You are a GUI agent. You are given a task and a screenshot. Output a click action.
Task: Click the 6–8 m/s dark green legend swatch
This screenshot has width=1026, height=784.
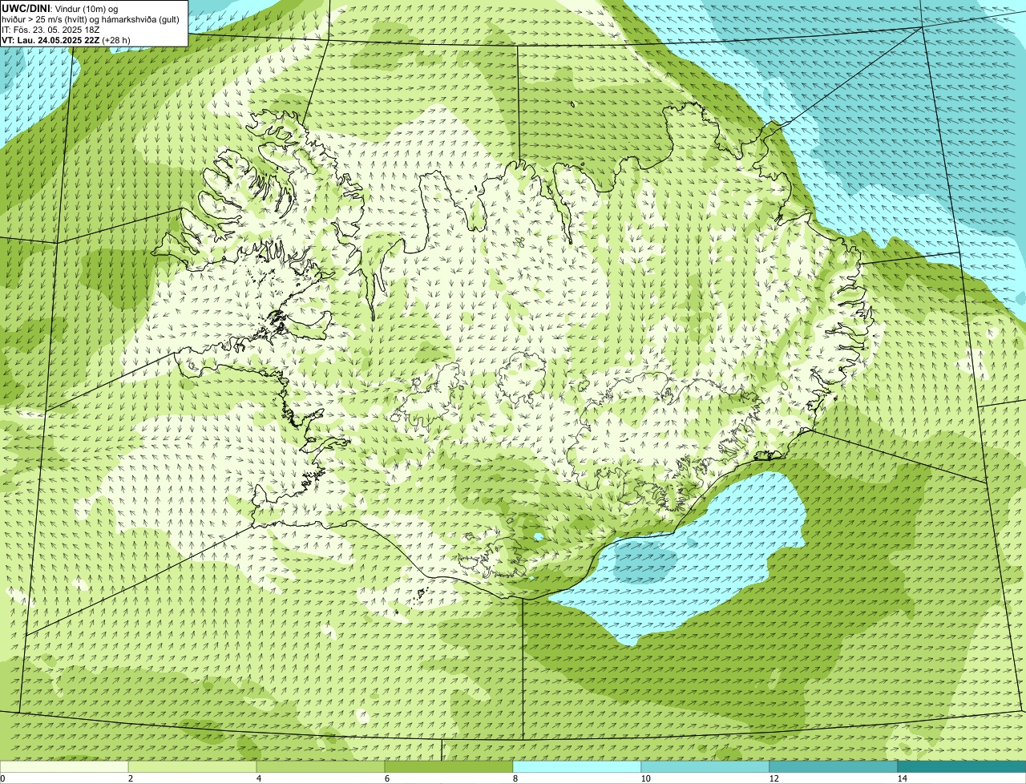[449, 767]
